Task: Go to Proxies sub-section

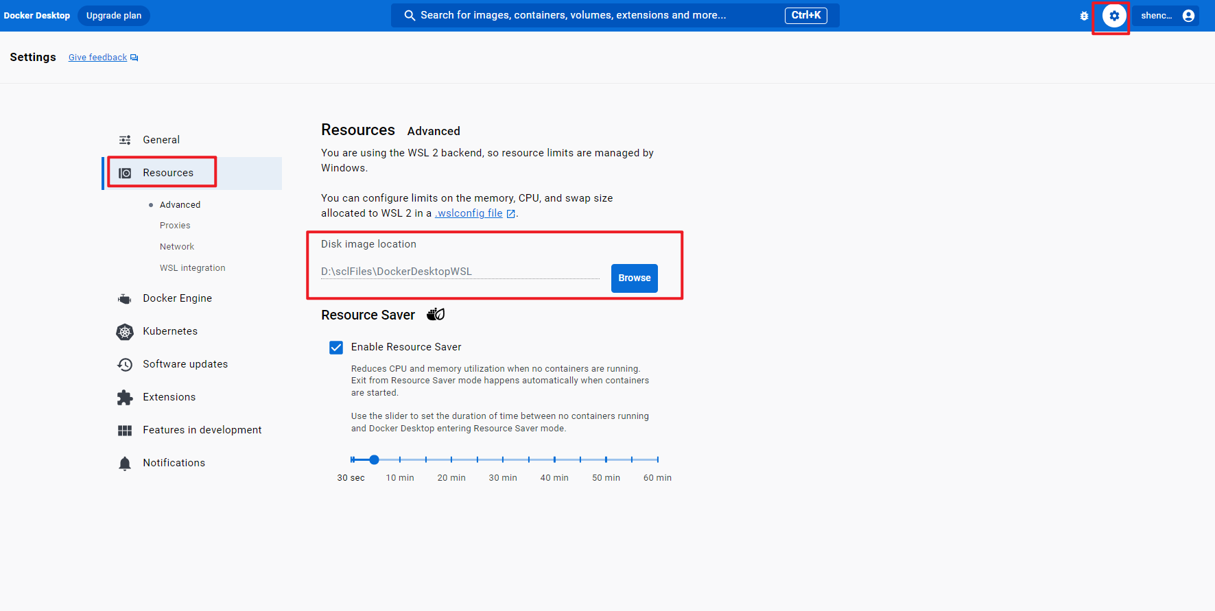Action: pos(175,226)
